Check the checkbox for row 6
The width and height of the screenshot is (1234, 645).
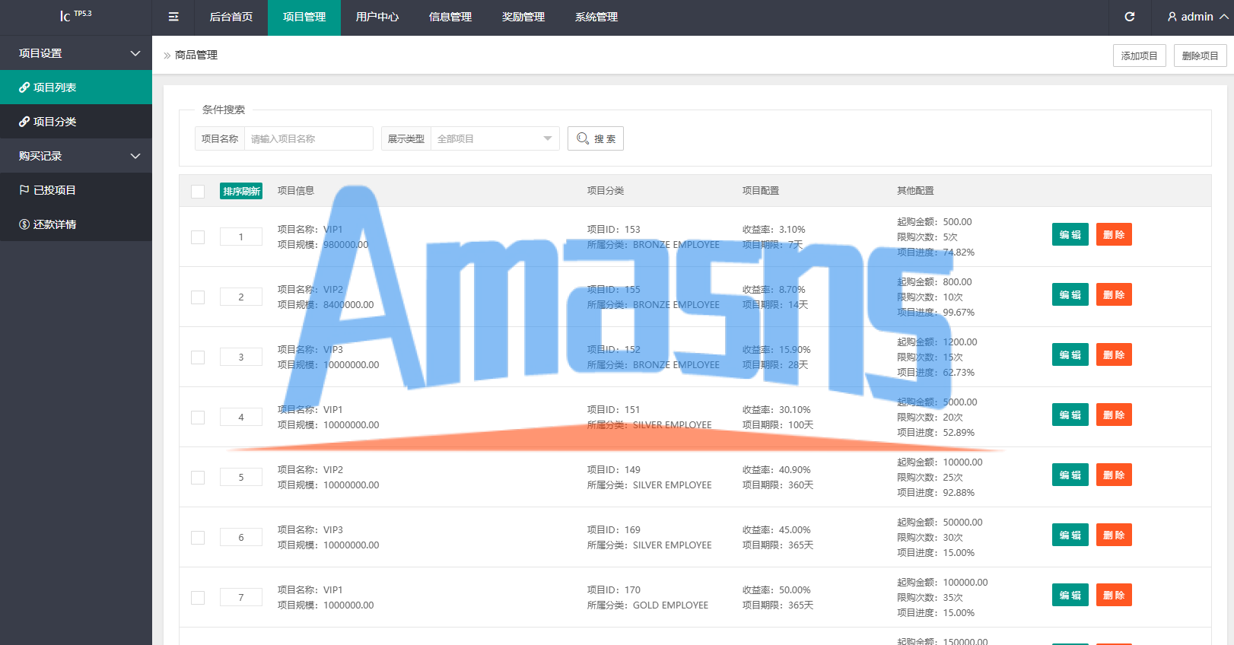tap(198, 538)
